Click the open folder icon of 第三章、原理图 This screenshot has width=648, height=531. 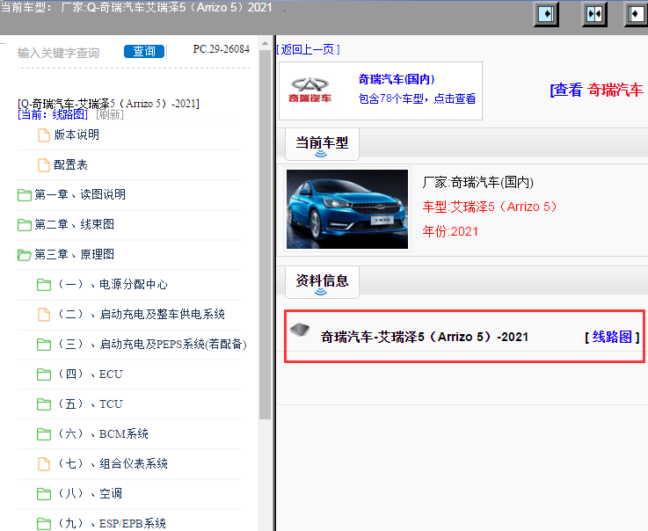coord(25,255)
